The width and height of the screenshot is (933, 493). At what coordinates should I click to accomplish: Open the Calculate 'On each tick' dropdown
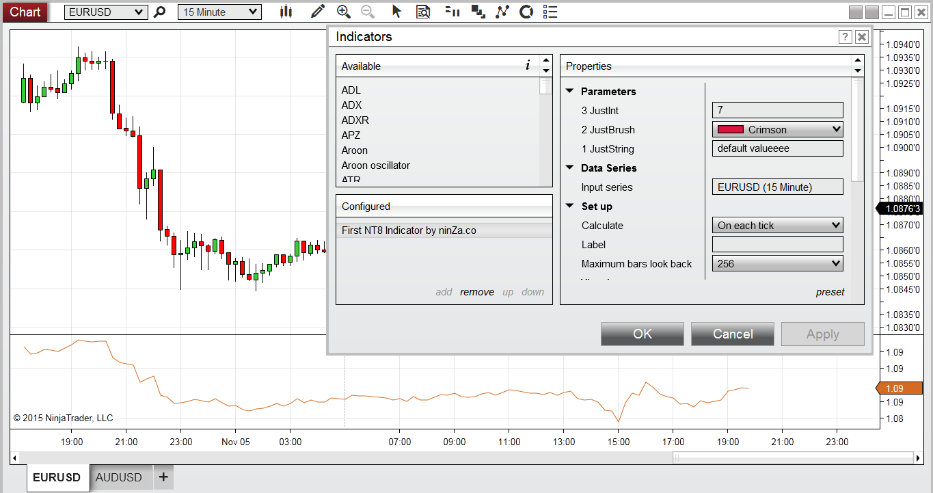tap(778, 225)
